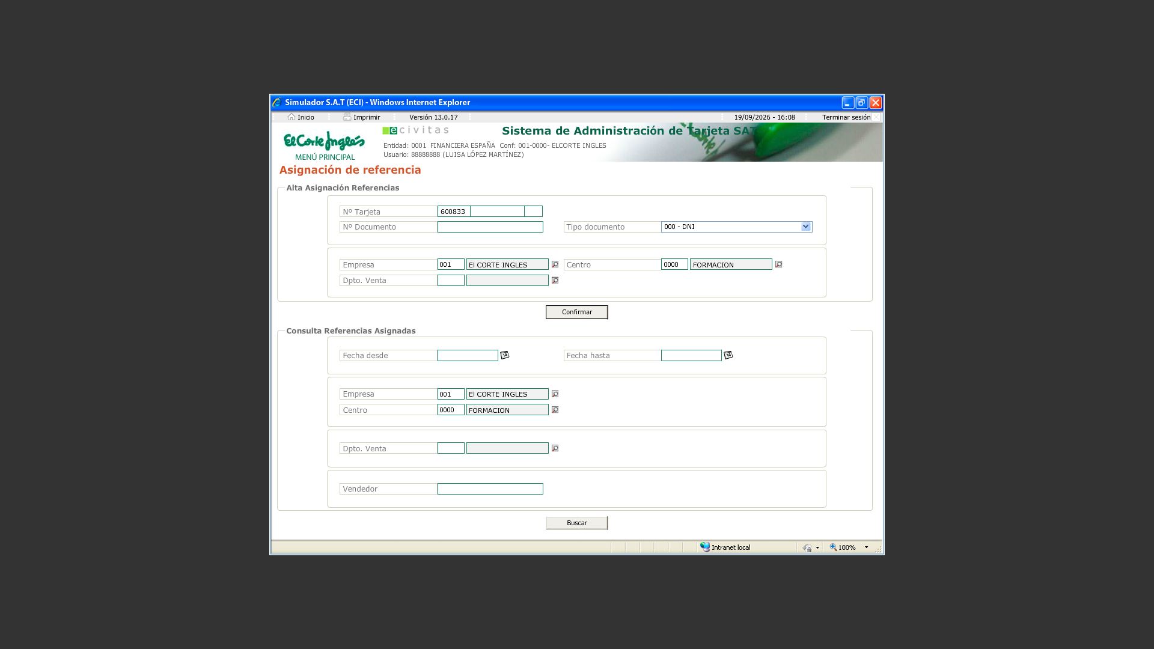The width and height of the screenshot is (1154, 649).
Task: Click the Imprimir printer icon
Action: (347, 117)
